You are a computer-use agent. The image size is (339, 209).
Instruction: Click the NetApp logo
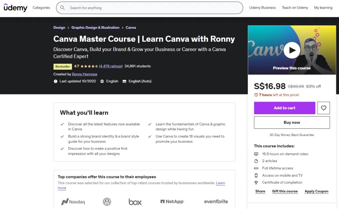coord(172,201)
